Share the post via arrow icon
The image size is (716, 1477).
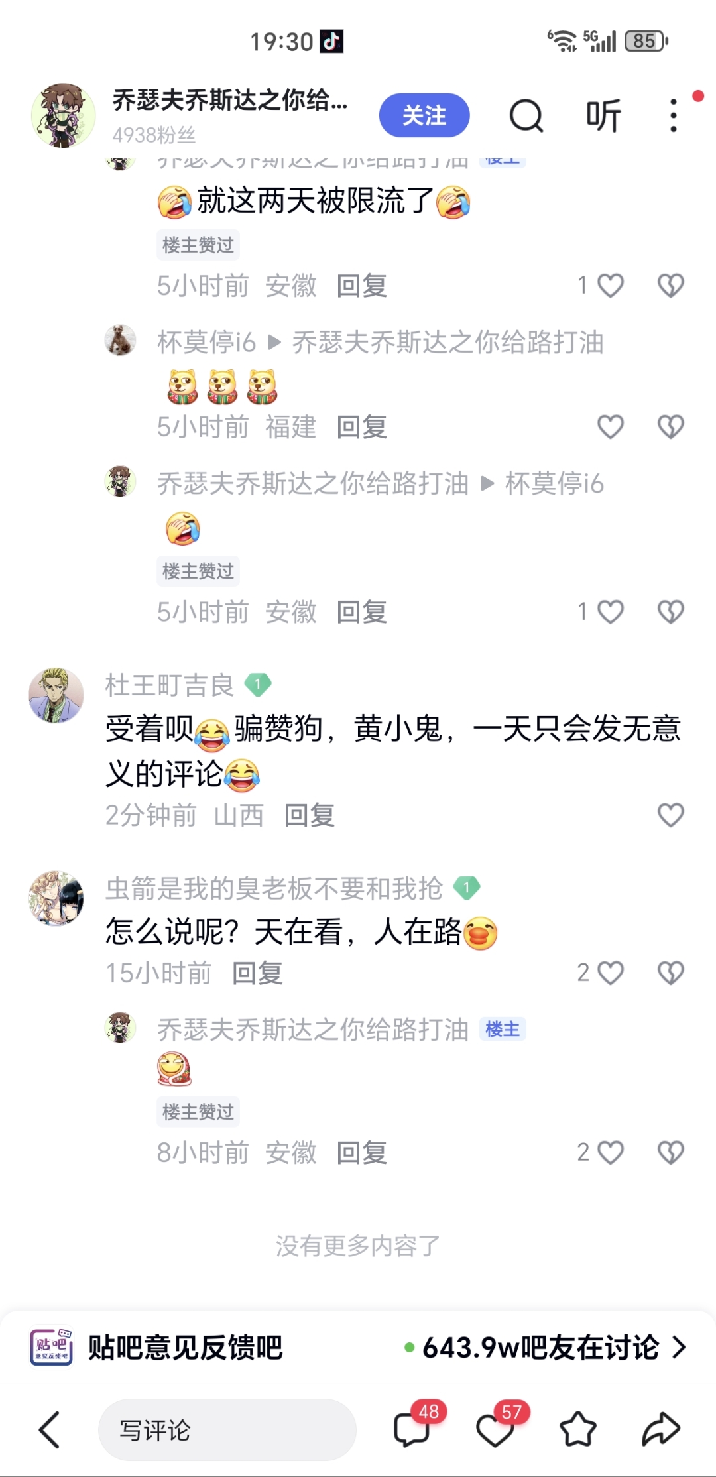coord(661,1429)
